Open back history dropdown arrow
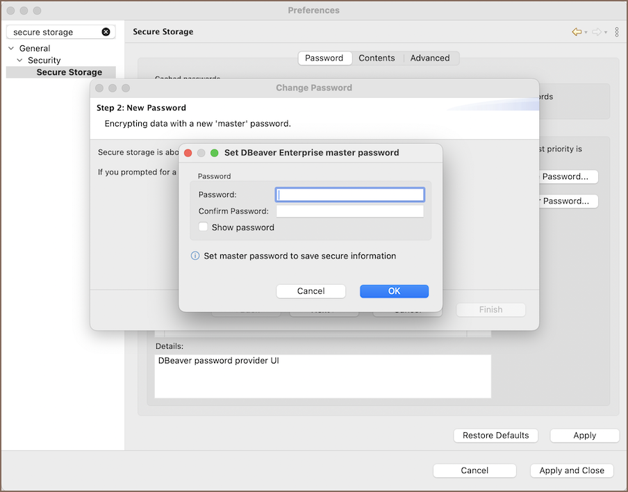 (586, 32)
